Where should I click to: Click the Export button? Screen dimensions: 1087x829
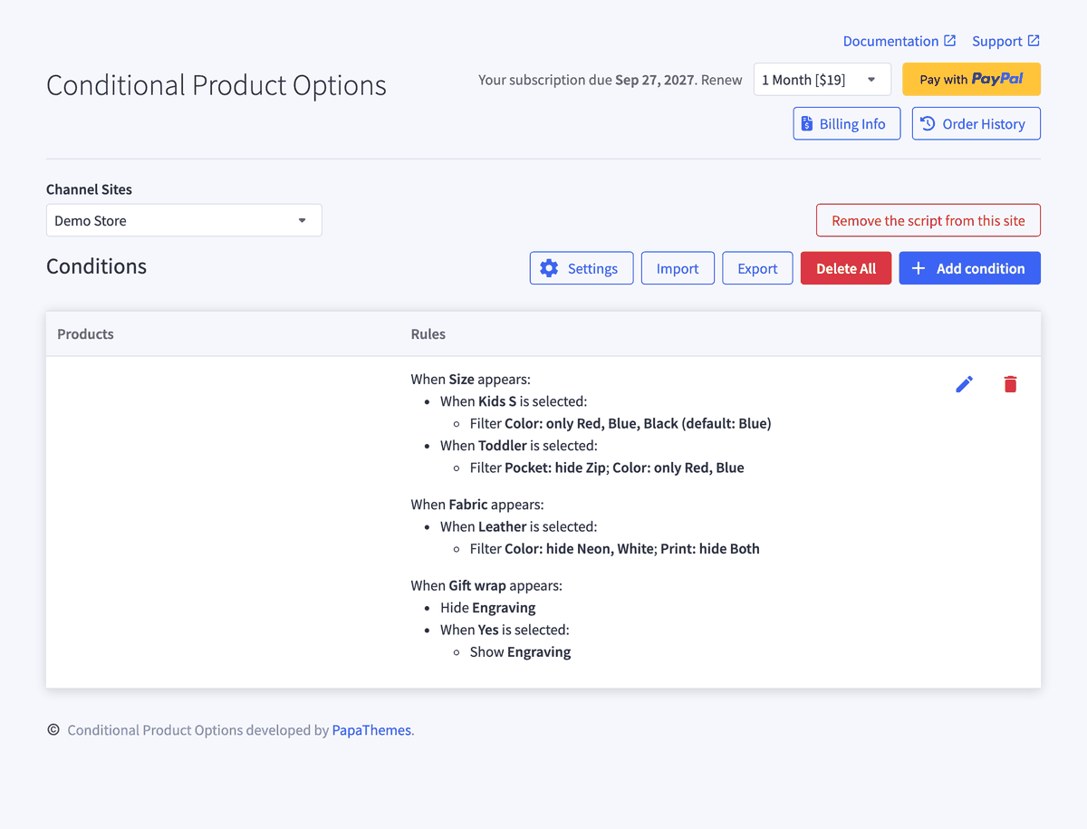tap(757, 268)
